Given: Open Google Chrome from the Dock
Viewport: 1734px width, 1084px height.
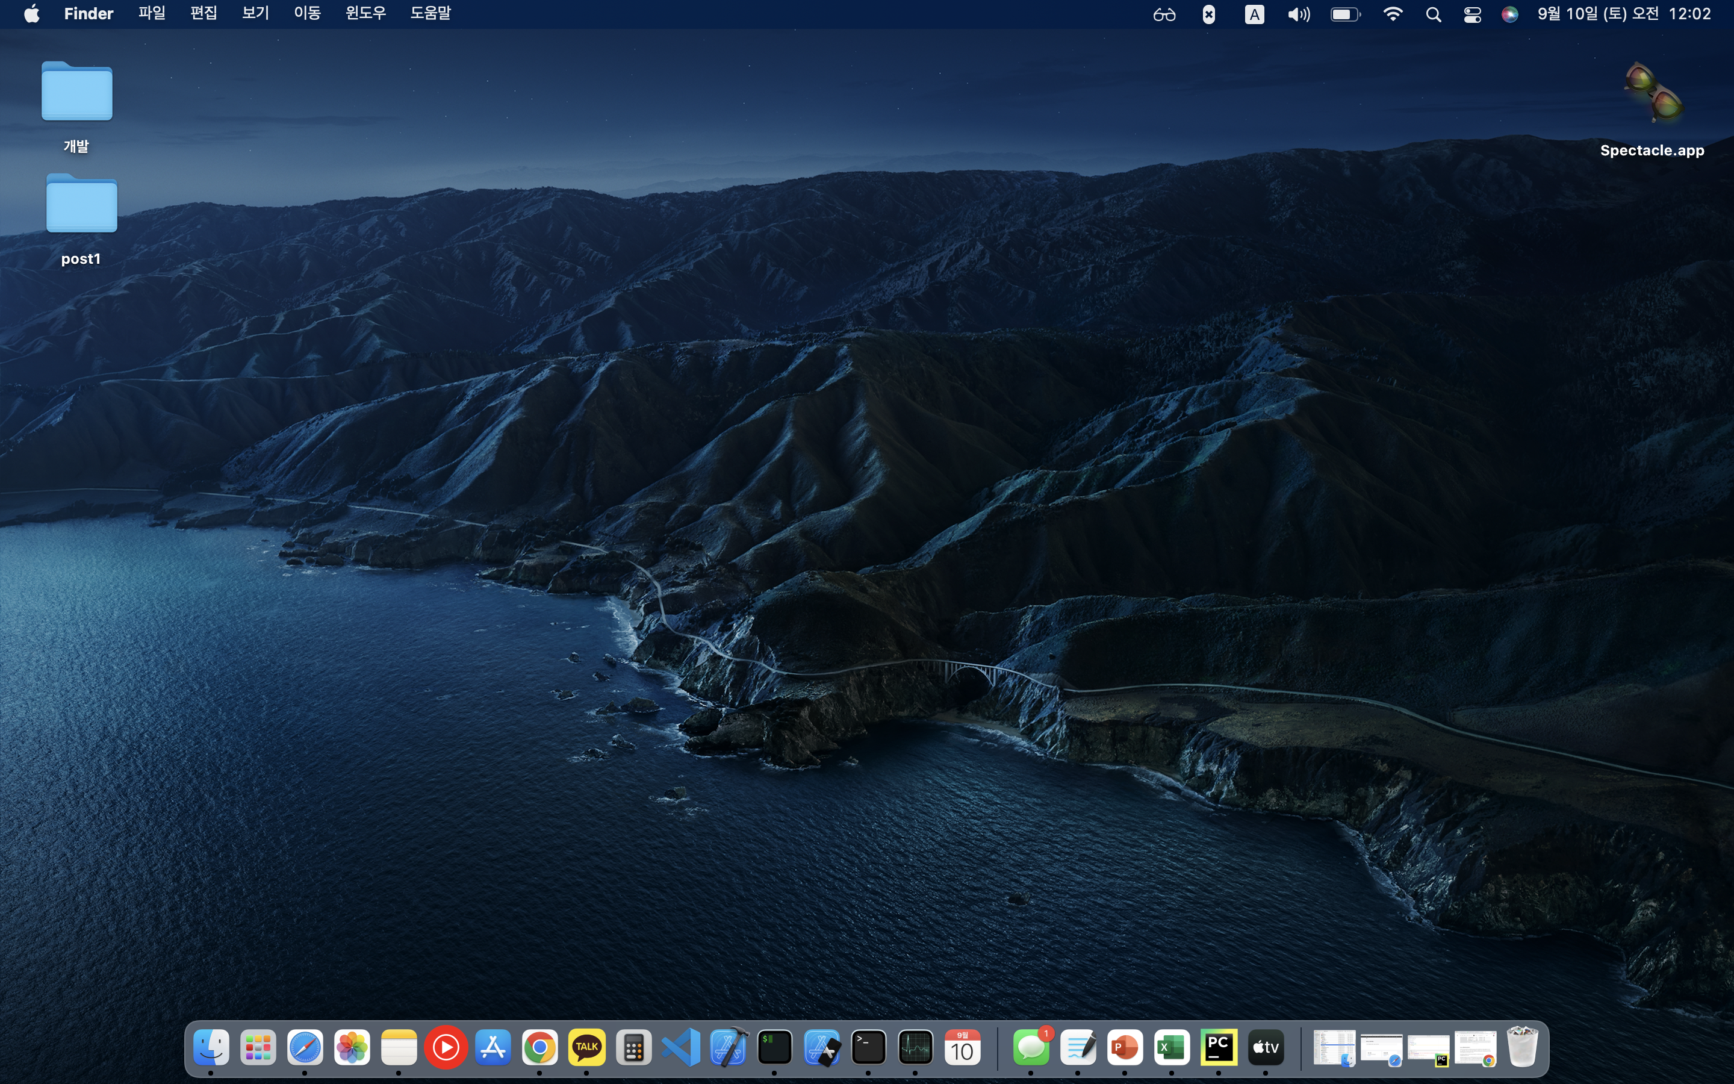Looking at the screenshot, I should tap(539, 1047).
